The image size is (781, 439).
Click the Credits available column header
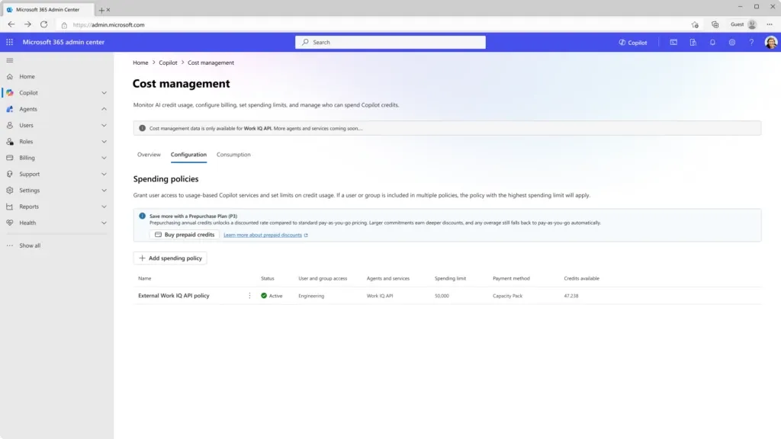[581, 278]
